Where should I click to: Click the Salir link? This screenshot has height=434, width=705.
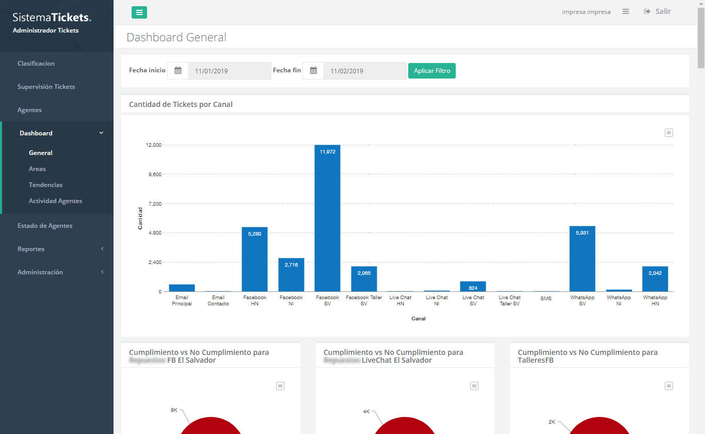663,11
